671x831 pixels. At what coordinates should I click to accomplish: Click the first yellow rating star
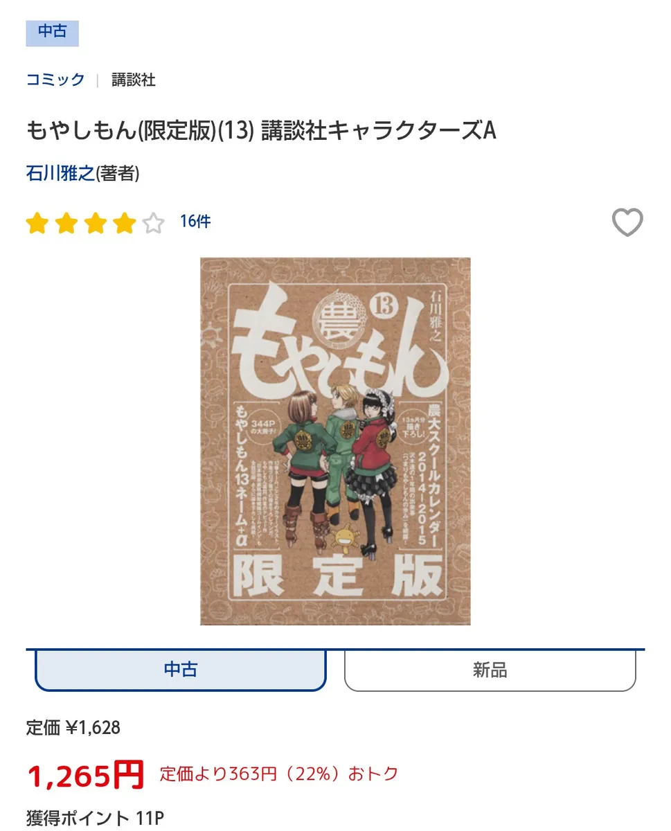point(37,223)
